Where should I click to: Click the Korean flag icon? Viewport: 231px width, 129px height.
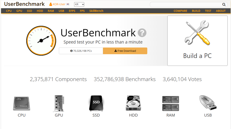coord(68,4)
